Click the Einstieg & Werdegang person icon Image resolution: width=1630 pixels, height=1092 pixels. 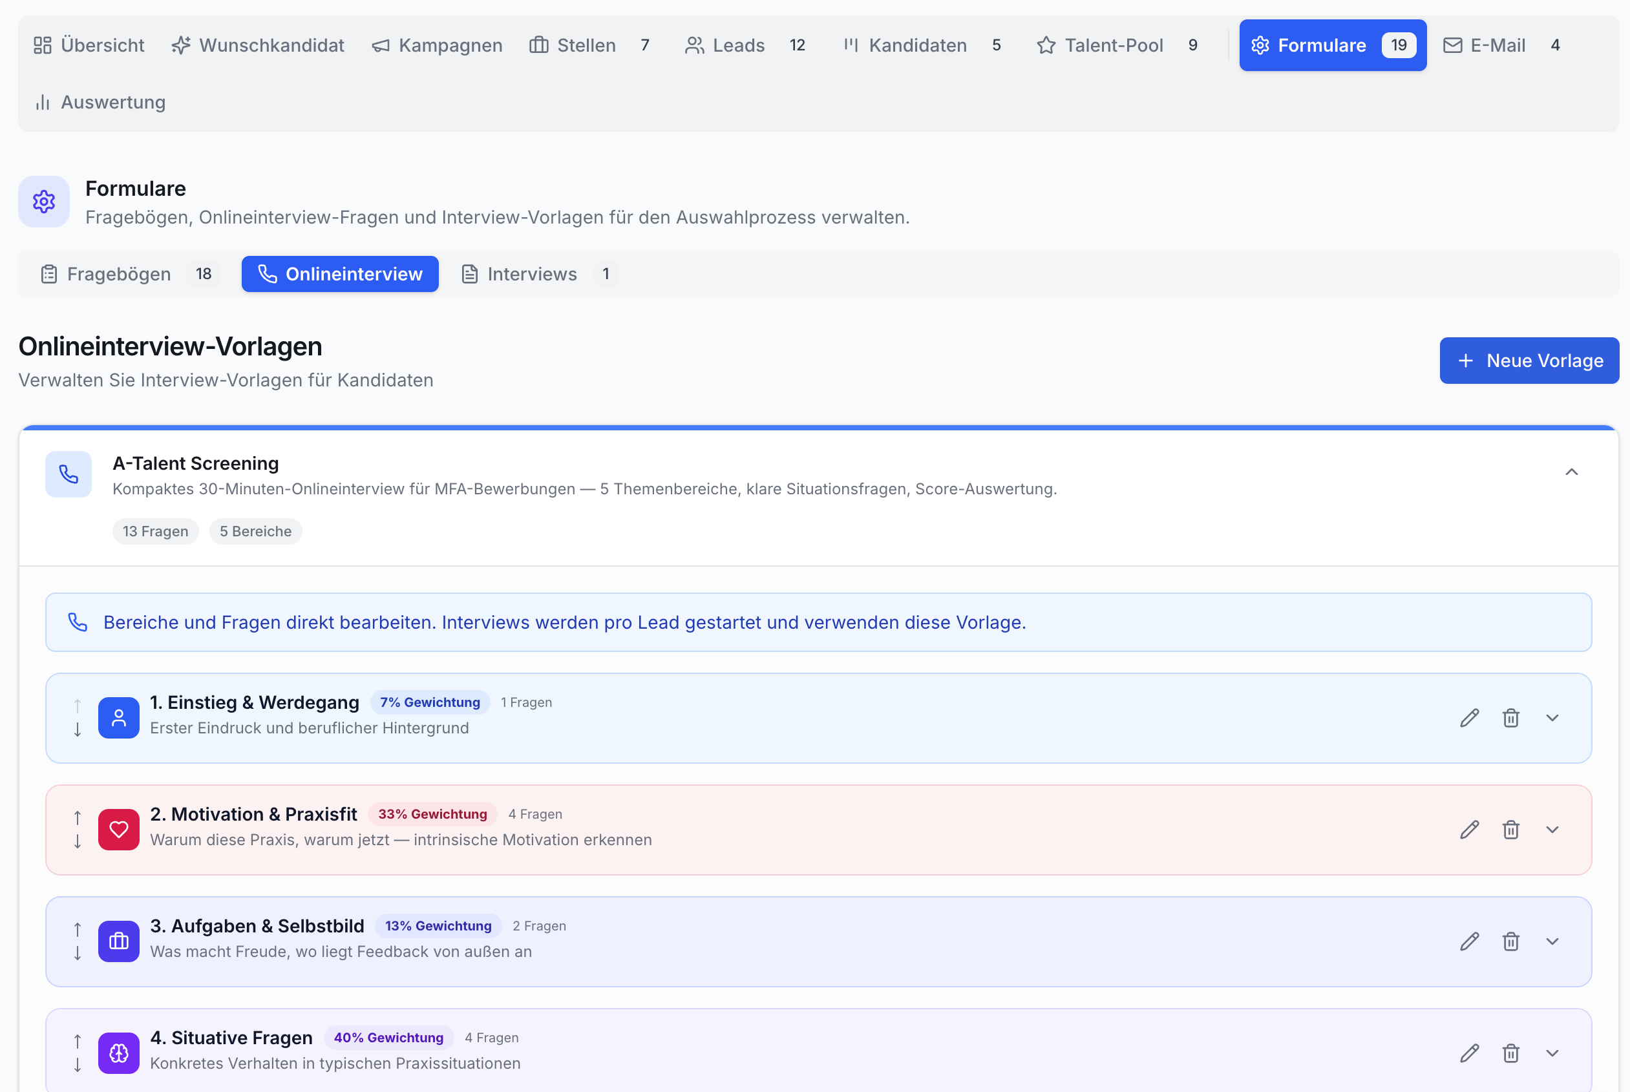[x=118, y=718]
